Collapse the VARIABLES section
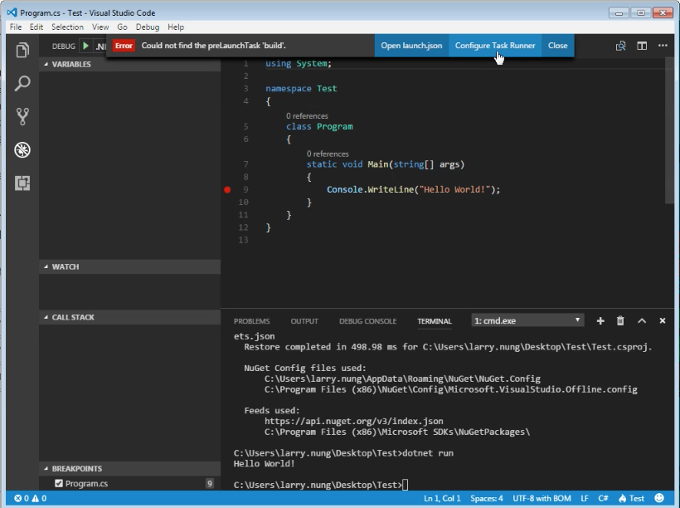The width and height of the screenshot is (680, 508). click(x=129, y=64)
